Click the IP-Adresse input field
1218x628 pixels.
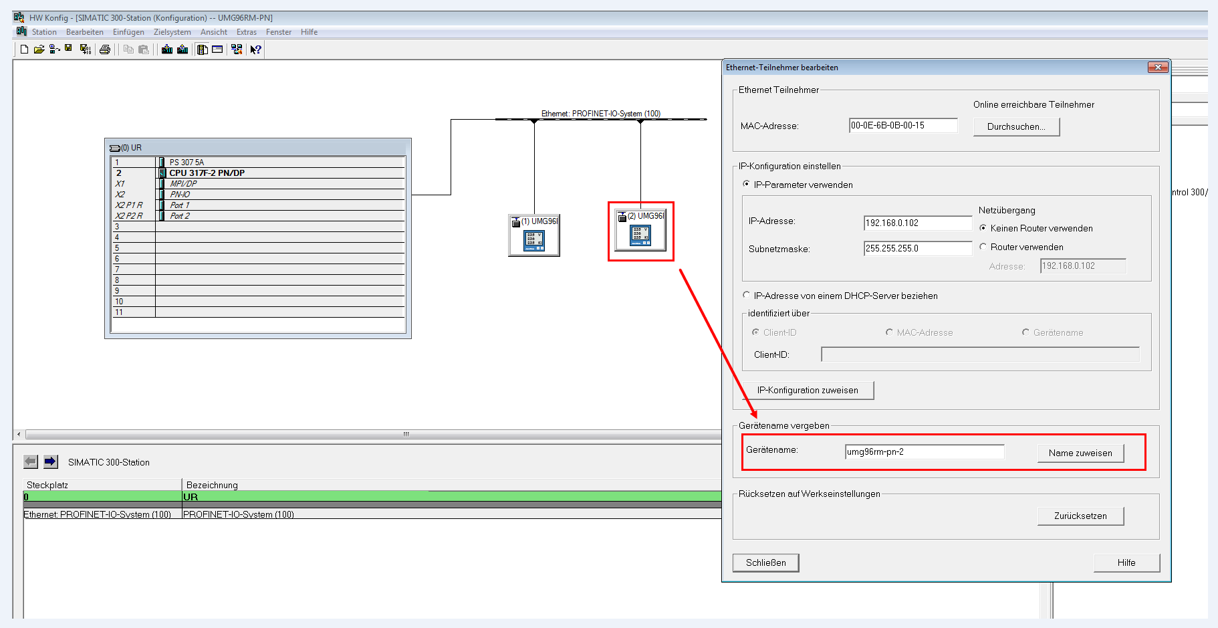[918, 223]
